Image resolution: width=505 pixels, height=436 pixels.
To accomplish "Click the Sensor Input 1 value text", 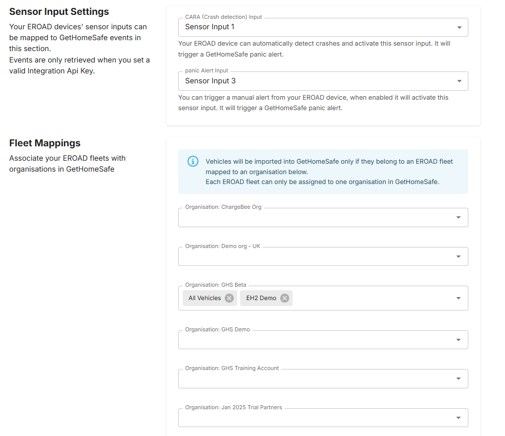I will coord(210,27).
